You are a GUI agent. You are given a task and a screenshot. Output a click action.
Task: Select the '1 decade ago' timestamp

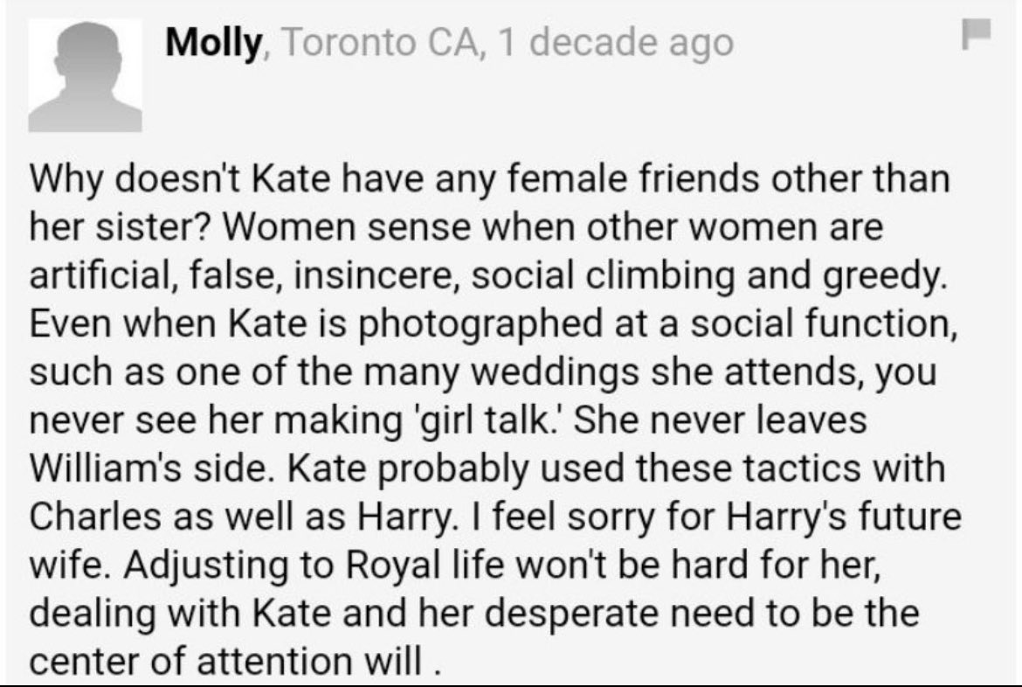coord(615,43)
